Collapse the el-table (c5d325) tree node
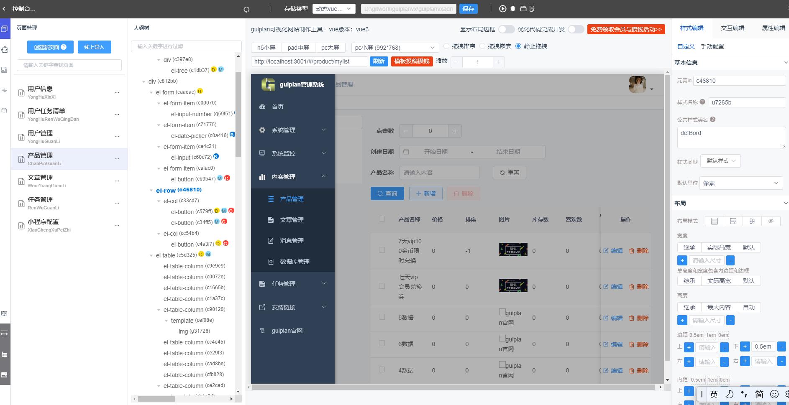Viewport: 789px width, 405px height. point(151,255)
